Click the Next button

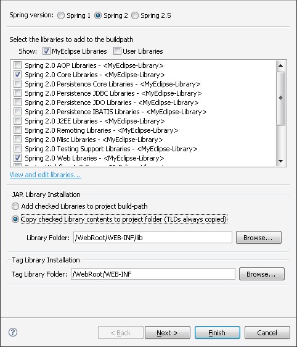168,333
